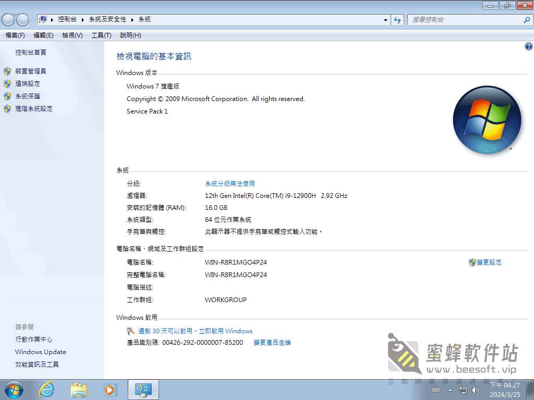Open 進階系統設定 link
Image resolution: width=534 pixels, height=400 pixels.
click(x=34, y=109)
